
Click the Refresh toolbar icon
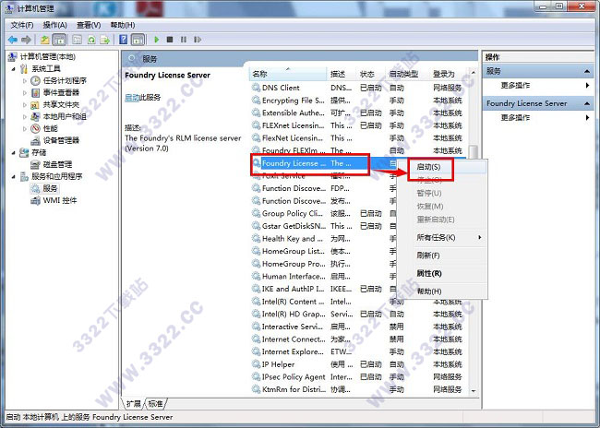pos(91,40)
